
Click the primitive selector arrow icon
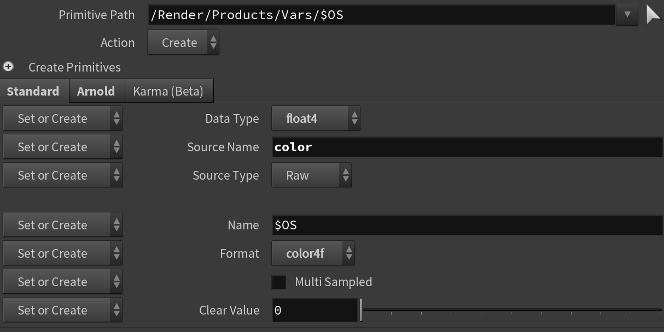pyautogui.click(x=653, y=15)
